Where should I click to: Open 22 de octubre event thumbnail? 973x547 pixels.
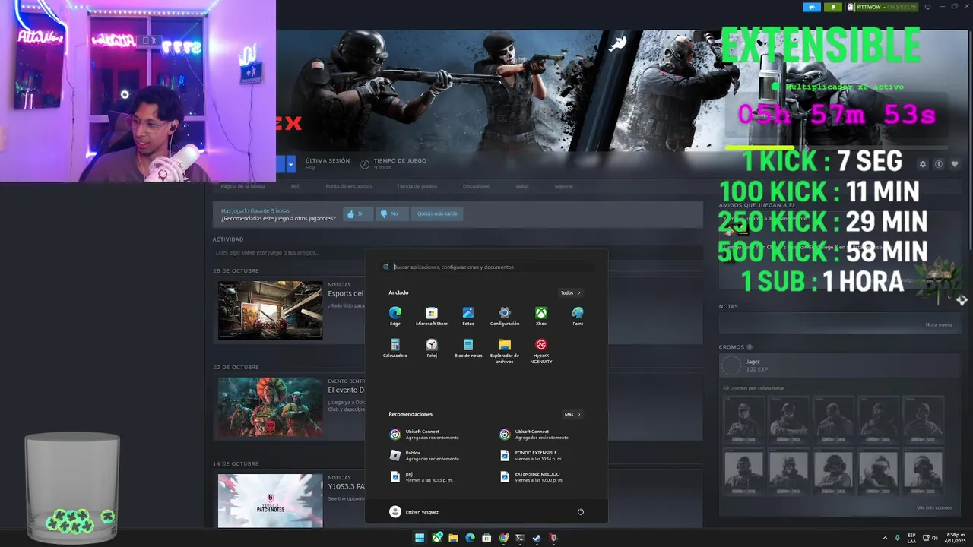click(271, 406)
